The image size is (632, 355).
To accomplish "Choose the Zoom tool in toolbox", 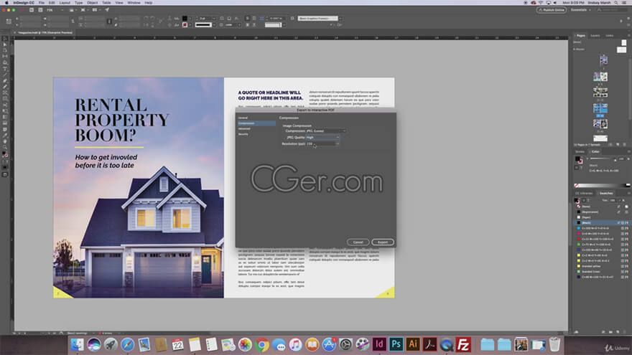I will pos(5,147).
